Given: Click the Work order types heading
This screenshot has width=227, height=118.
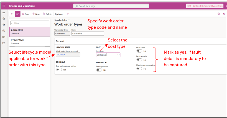Looking at the screenshot, I should click(68, 24).
